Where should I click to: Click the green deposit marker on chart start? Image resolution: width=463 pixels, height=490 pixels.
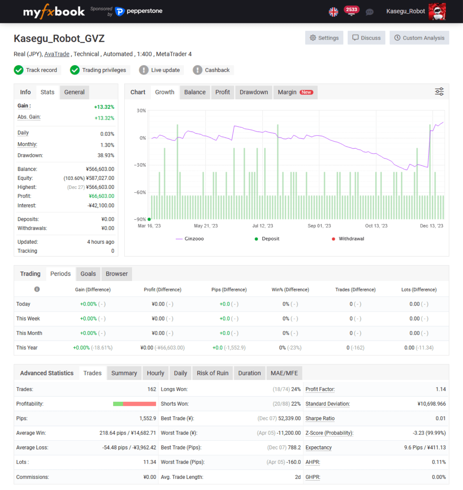click(149, 219)
